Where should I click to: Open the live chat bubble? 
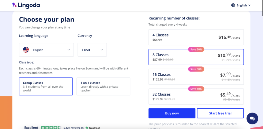coord(252,118)
